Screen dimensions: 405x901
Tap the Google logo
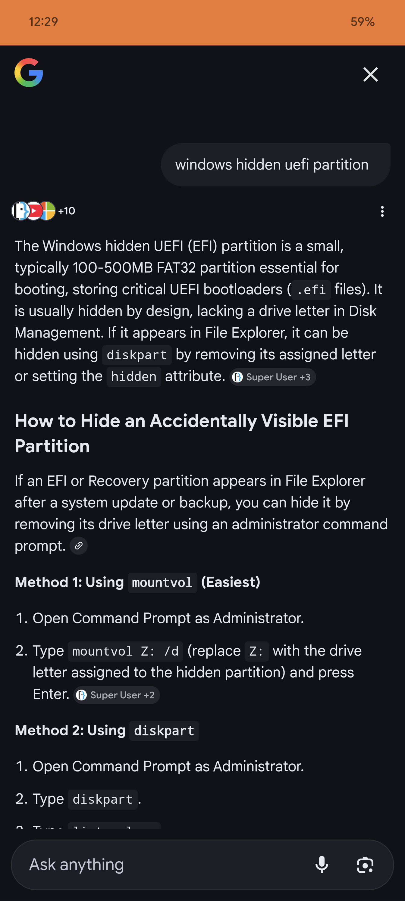point(29,73)
